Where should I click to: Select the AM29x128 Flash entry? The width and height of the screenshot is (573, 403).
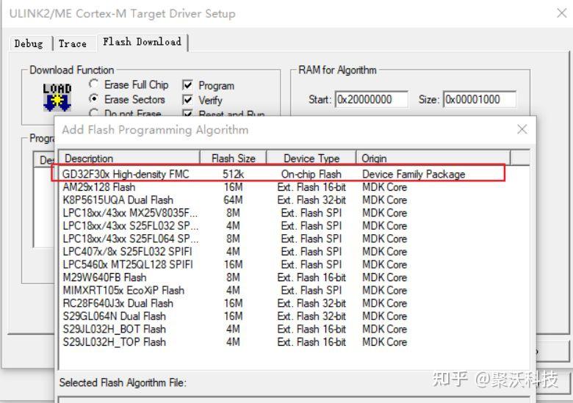click(x=99, y=187)
